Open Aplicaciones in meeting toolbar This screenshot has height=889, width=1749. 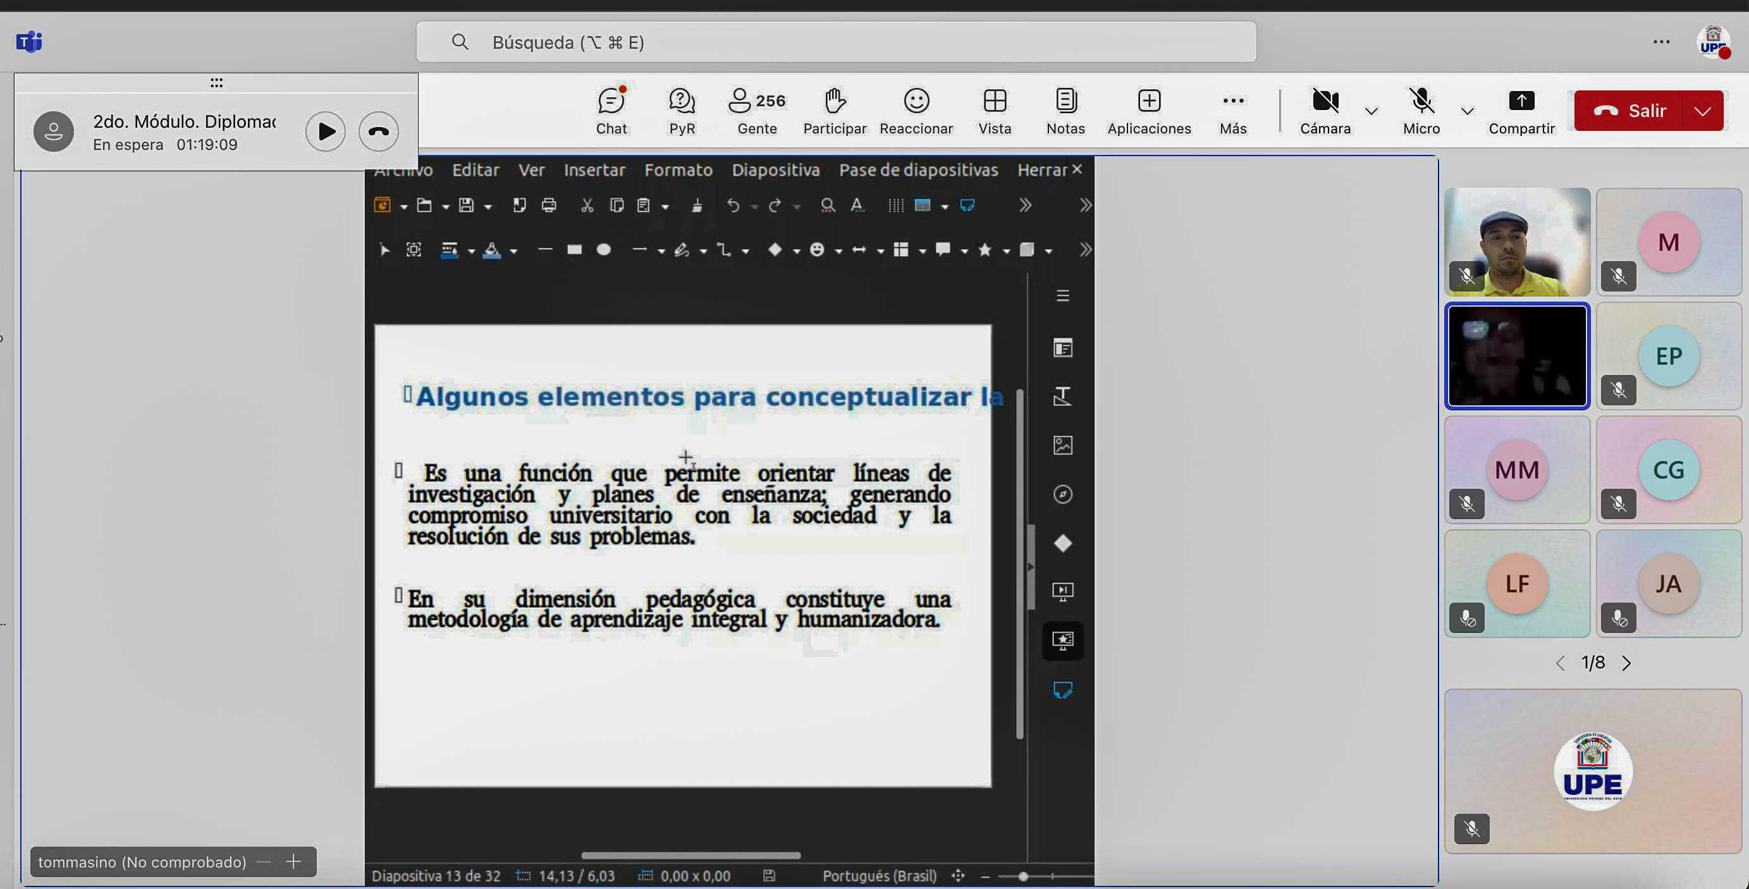1149,111
